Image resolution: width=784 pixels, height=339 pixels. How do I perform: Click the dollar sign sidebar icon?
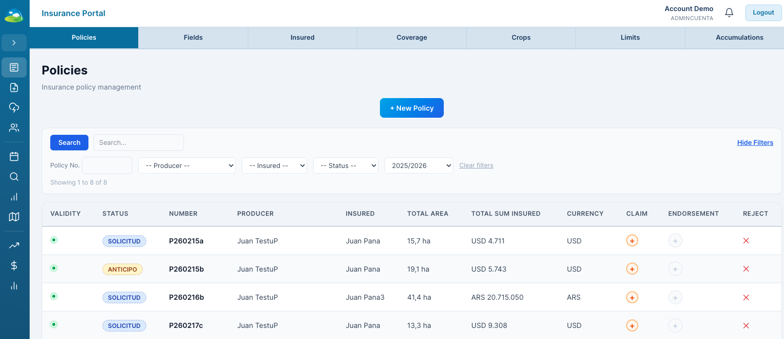tap(14, 266)
